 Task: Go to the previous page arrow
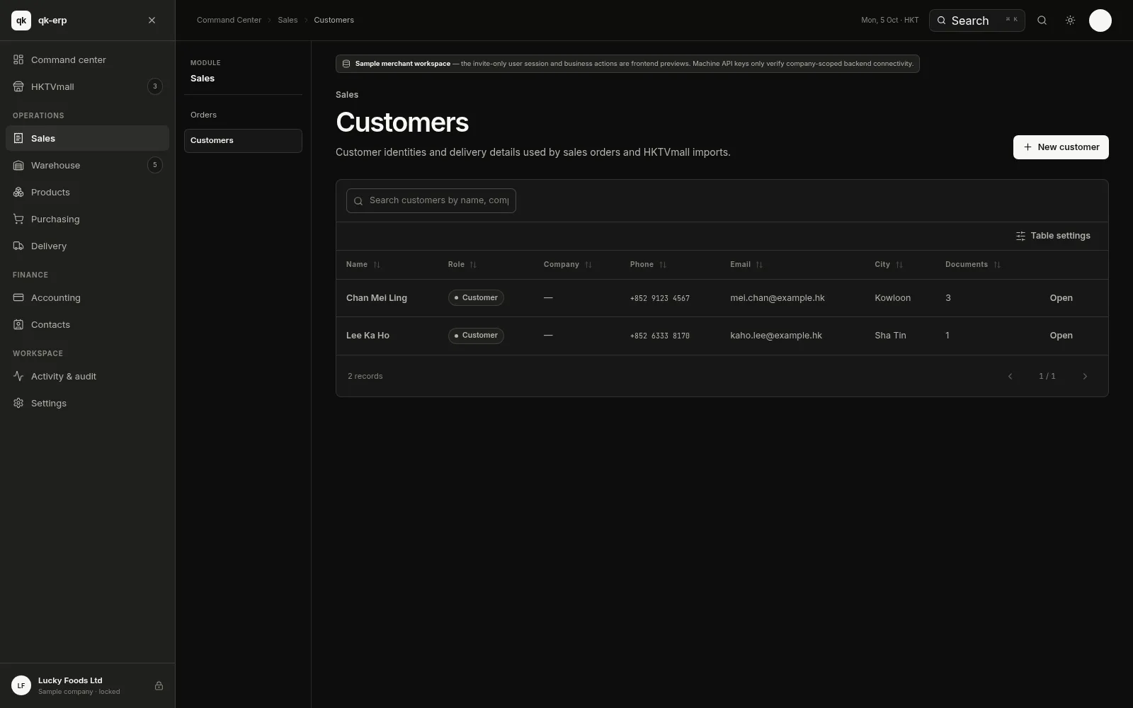[x=1010, y=377]
